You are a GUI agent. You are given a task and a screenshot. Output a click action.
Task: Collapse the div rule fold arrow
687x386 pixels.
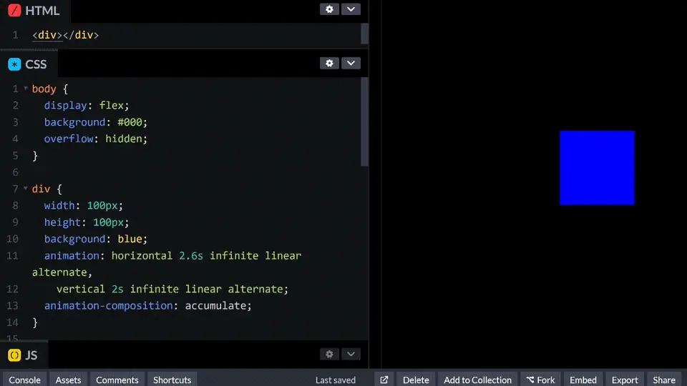click(26, 189)
